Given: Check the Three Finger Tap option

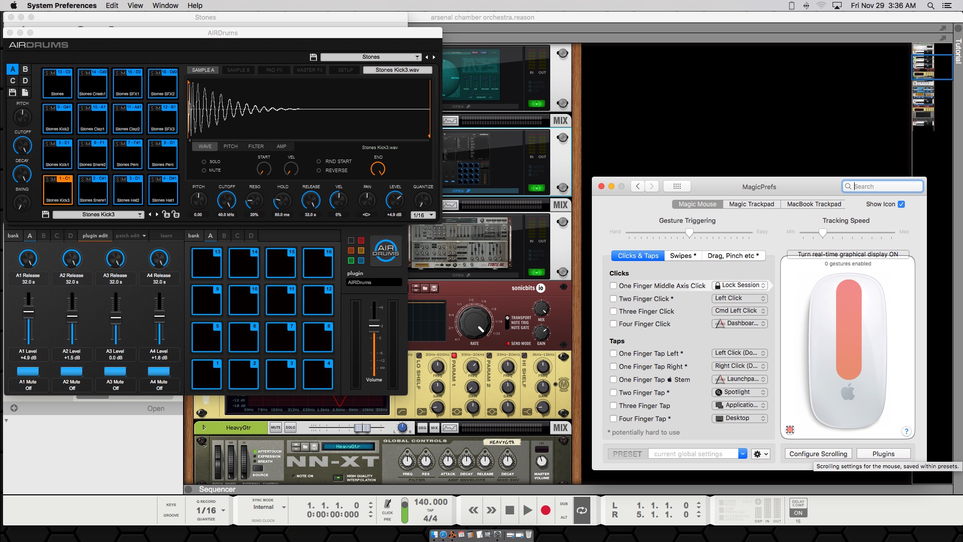Looking at the screenshot, I should tap(613, 405).
